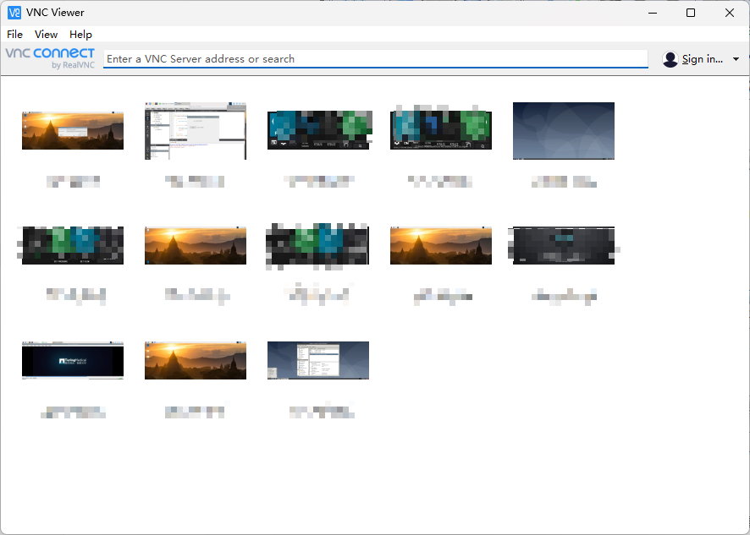Select the plain blue desktop thumbnail

click(x=564, y=131)
